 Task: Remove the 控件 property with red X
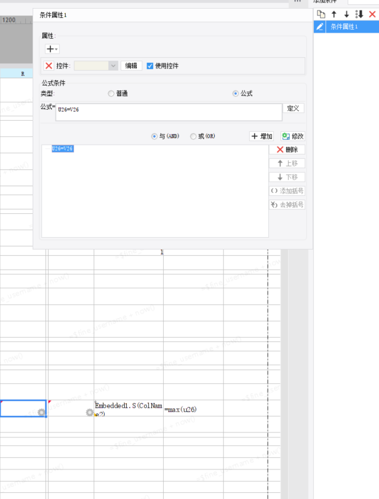49,66
